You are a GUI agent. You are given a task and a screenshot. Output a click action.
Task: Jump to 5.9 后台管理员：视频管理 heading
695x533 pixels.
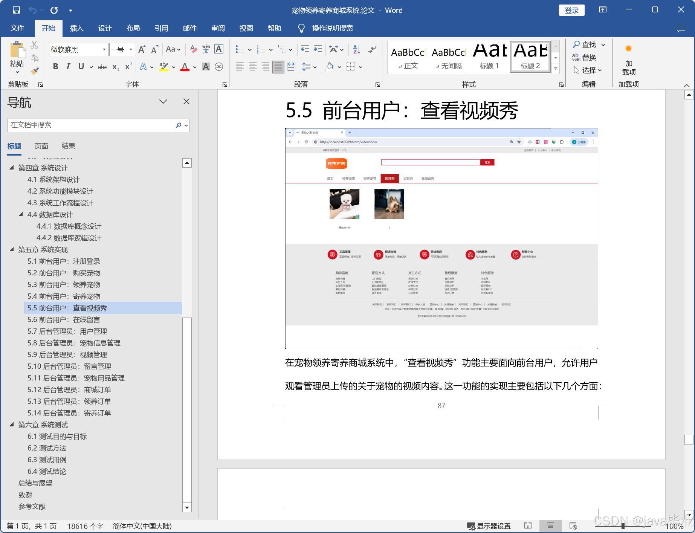tap(67, 354)
